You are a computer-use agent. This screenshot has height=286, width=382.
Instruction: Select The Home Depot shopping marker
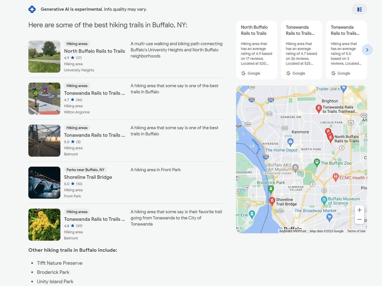point(290,142)
